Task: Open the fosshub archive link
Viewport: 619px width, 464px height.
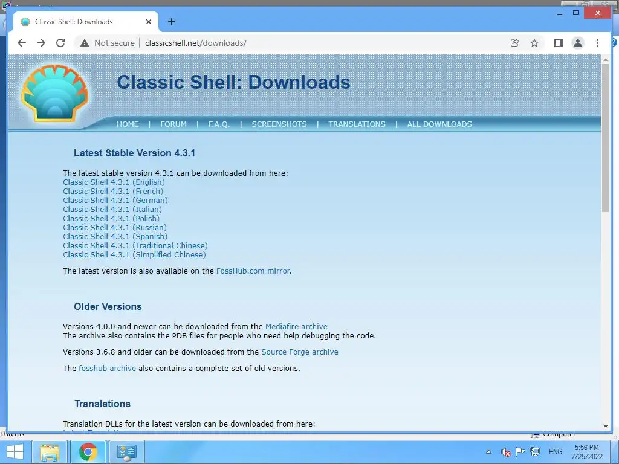Action: tap(107, 368)
